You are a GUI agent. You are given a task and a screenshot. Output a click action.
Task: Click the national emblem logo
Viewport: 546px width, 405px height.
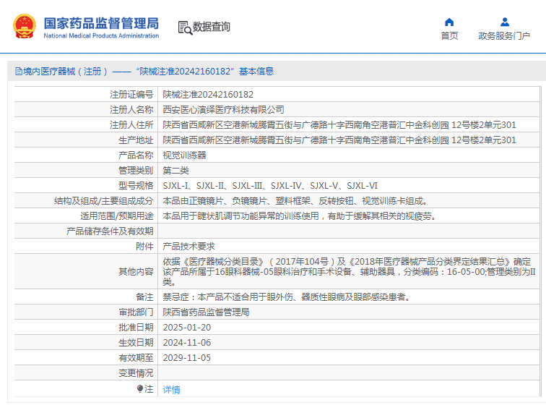pos(25,26)
